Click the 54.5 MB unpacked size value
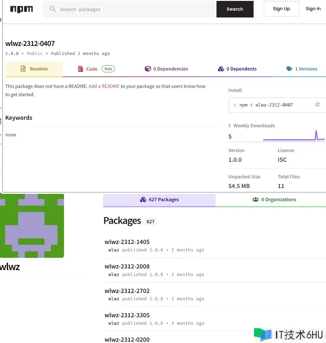Viewport: 326px width, 343px height. pos(239,186)
